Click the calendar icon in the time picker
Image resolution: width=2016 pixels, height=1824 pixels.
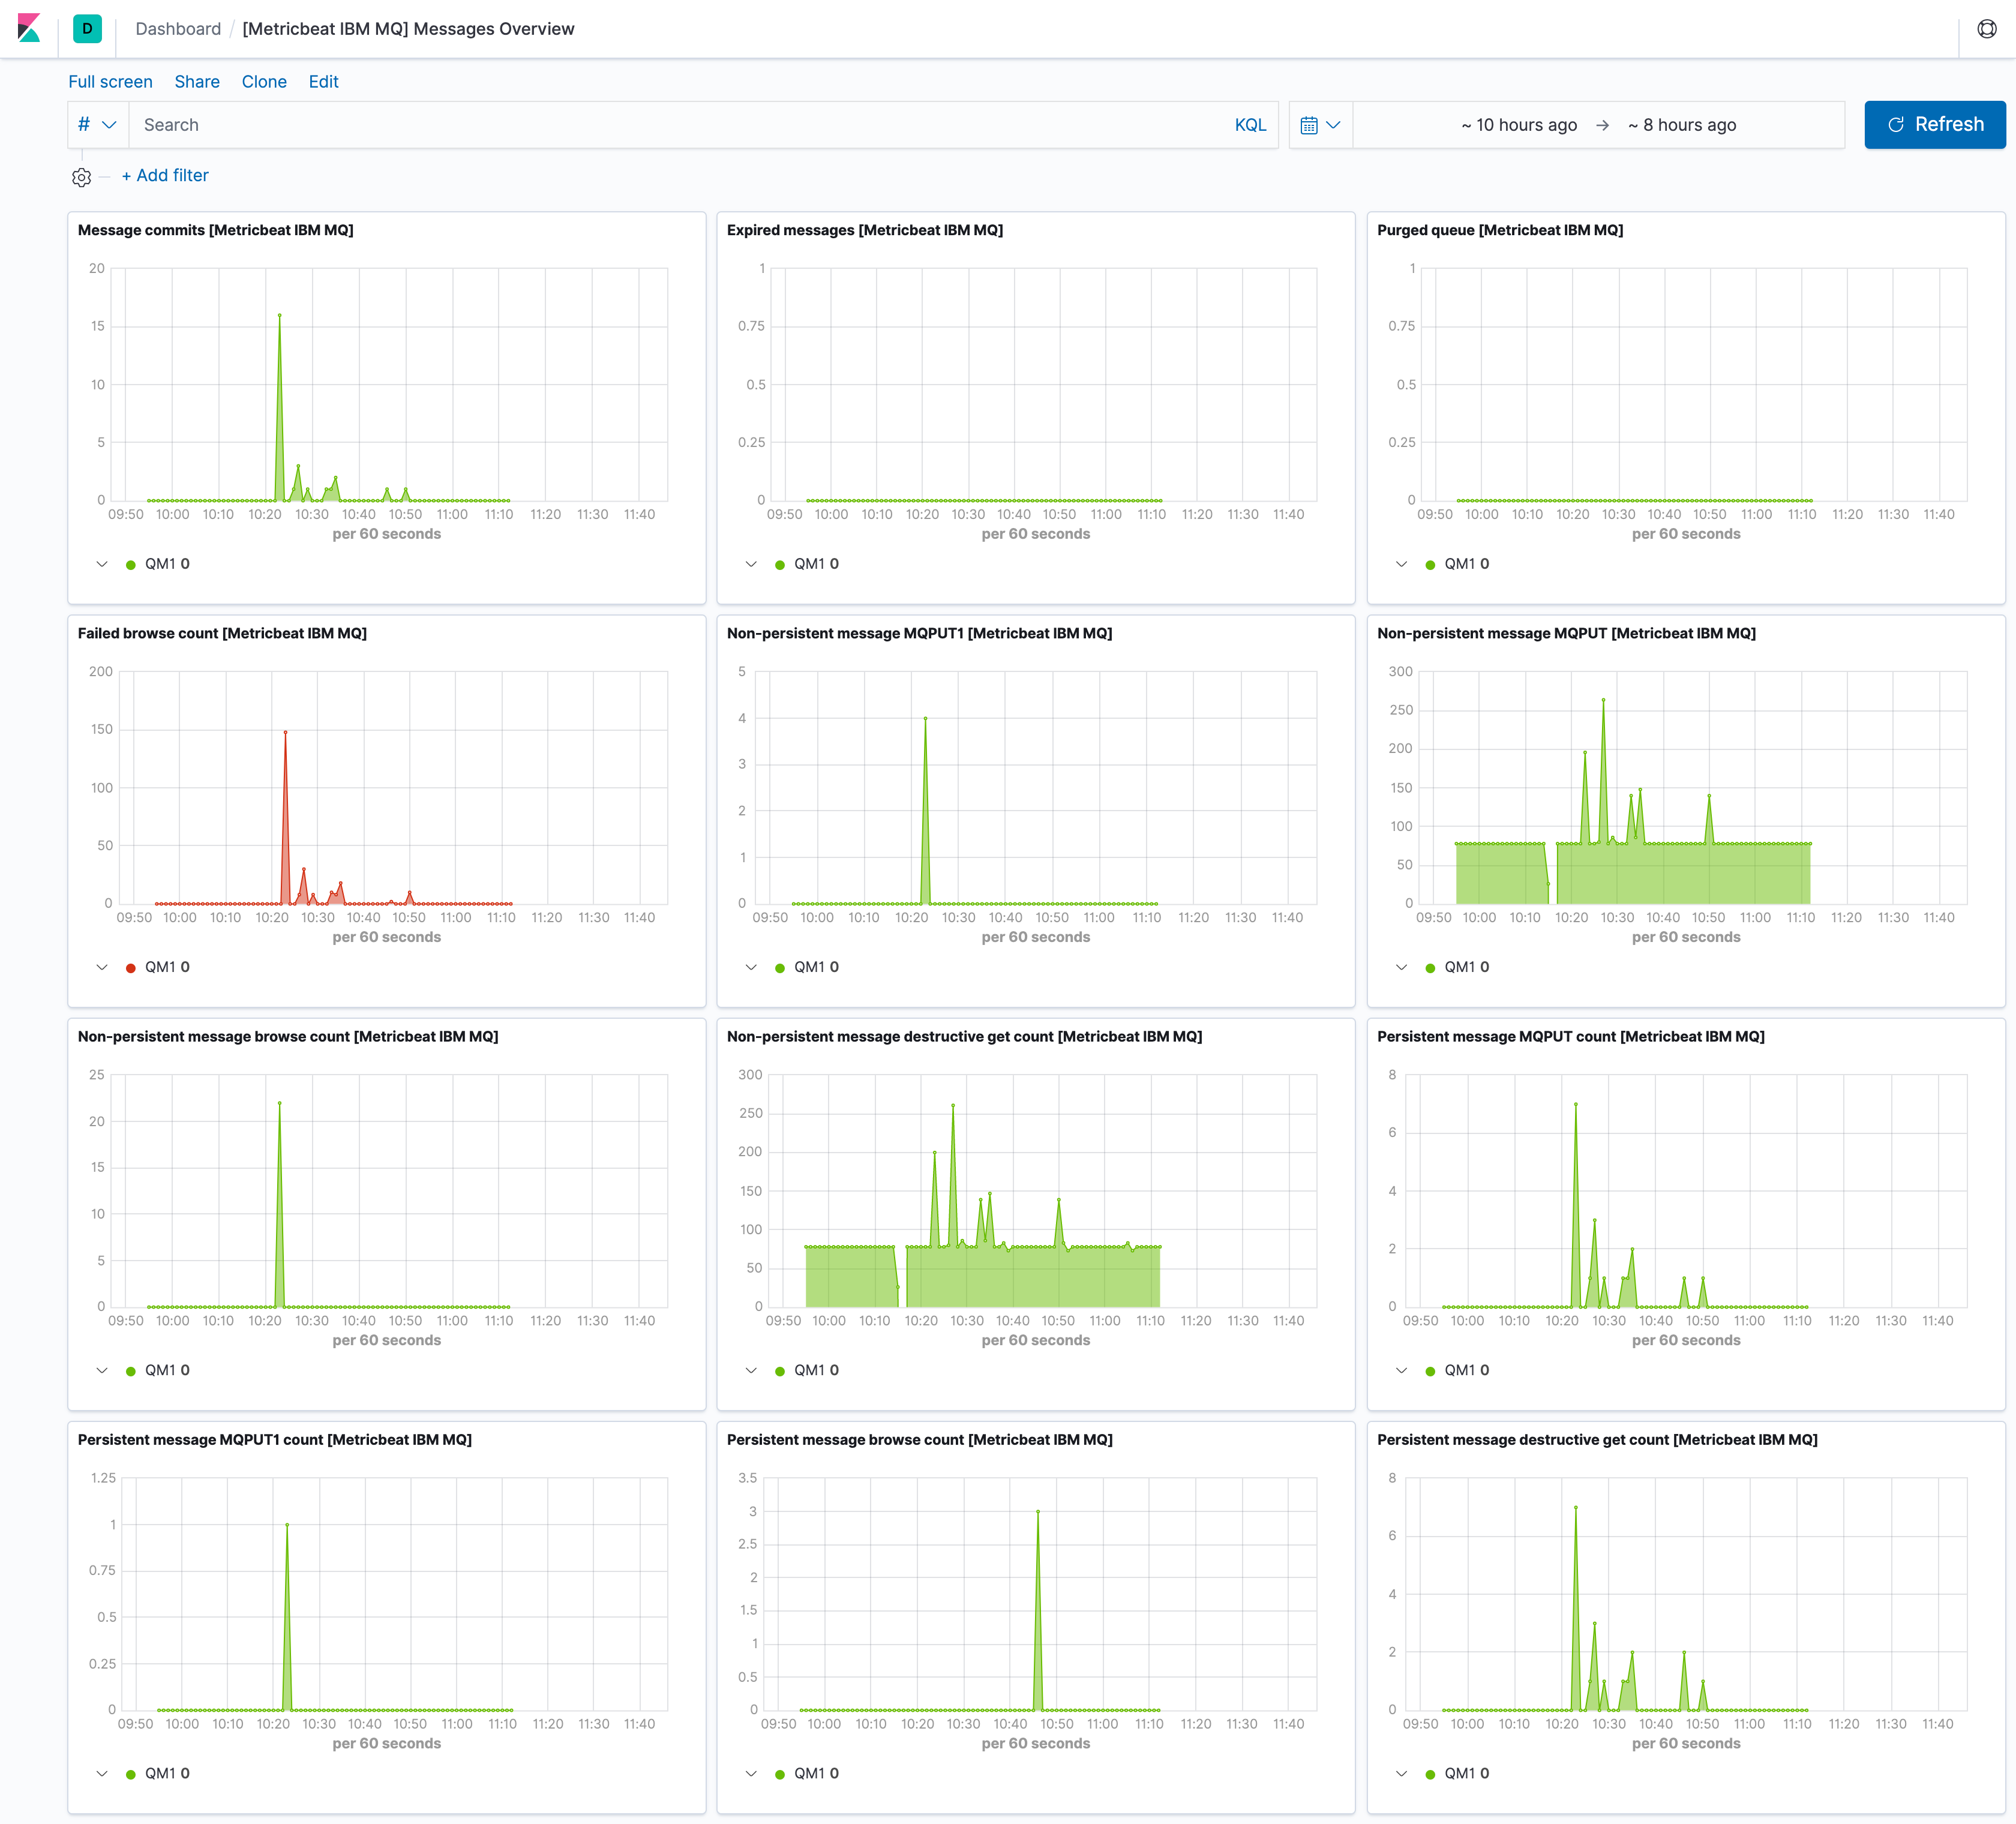coord(1311,124)
